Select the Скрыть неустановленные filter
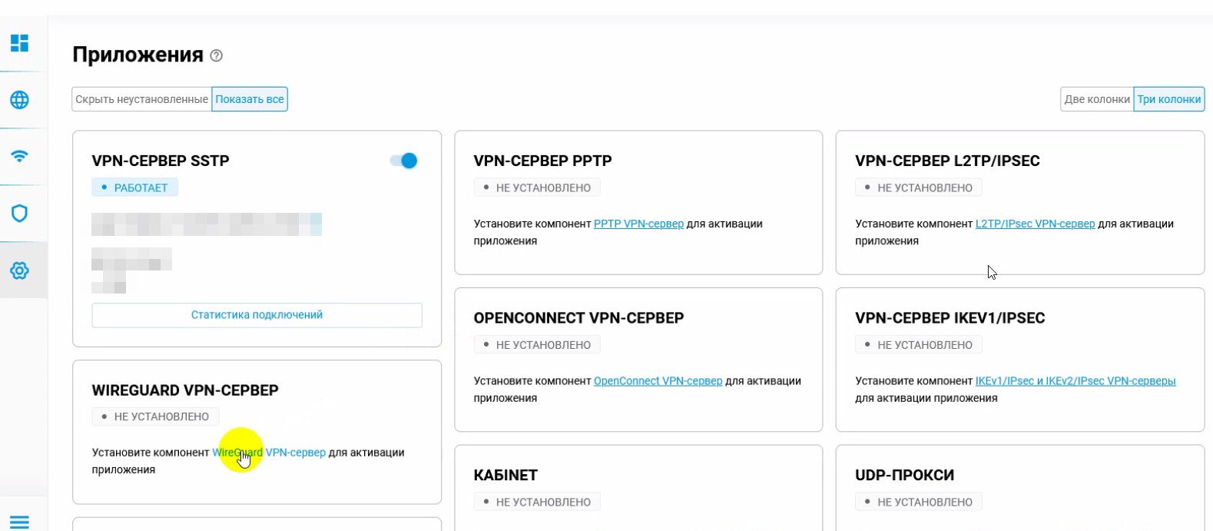This screenshot has height=531, width=1213. (142, 99)
